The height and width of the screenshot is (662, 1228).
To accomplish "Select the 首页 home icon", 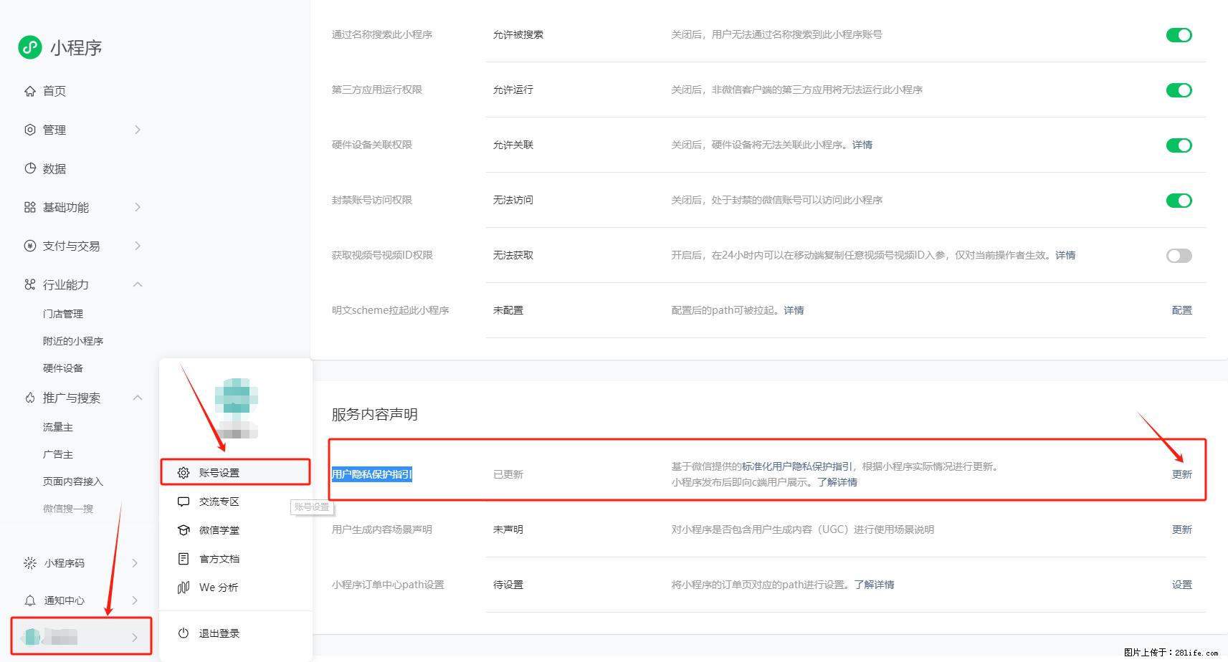I will 29,91.
